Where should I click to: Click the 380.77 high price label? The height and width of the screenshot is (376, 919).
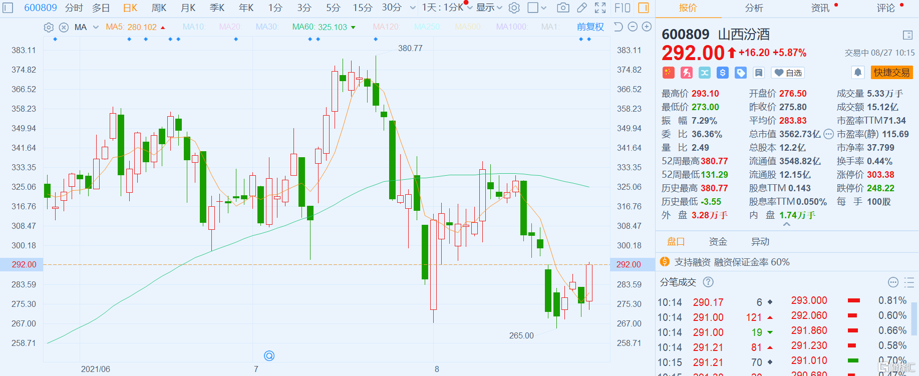410,48
